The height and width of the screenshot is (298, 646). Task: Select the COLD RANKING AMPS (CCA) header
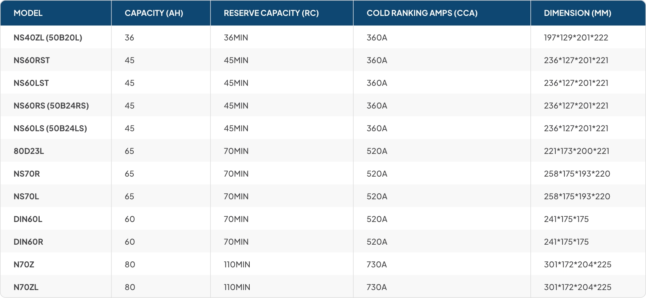[x=422, y=13]
